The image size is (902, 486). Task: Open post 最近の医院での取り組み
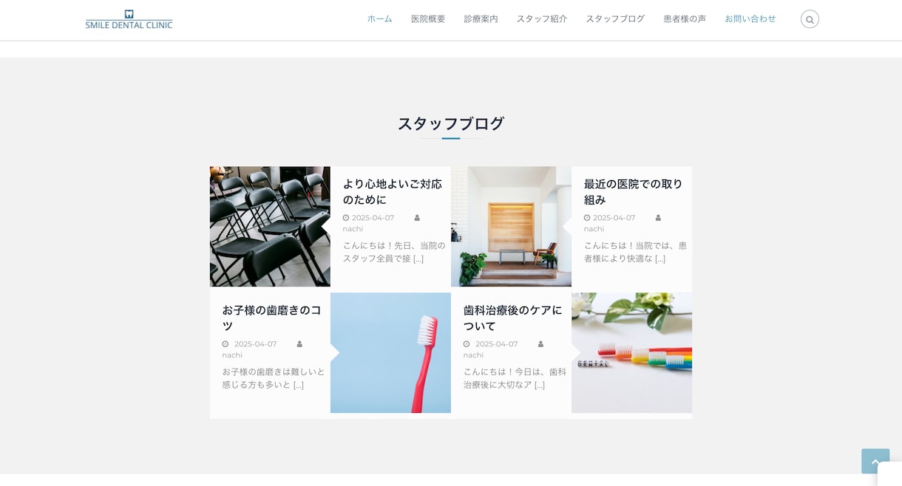(x=633, y=192)
